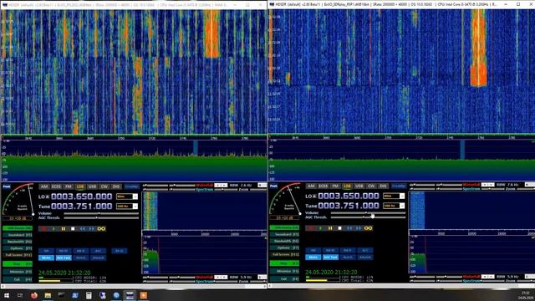Image resolution: width=535 pixels, height=301 pixels.
Task: Open Options [F7] in right HDSDR window
Action: [x=284, y=247]
